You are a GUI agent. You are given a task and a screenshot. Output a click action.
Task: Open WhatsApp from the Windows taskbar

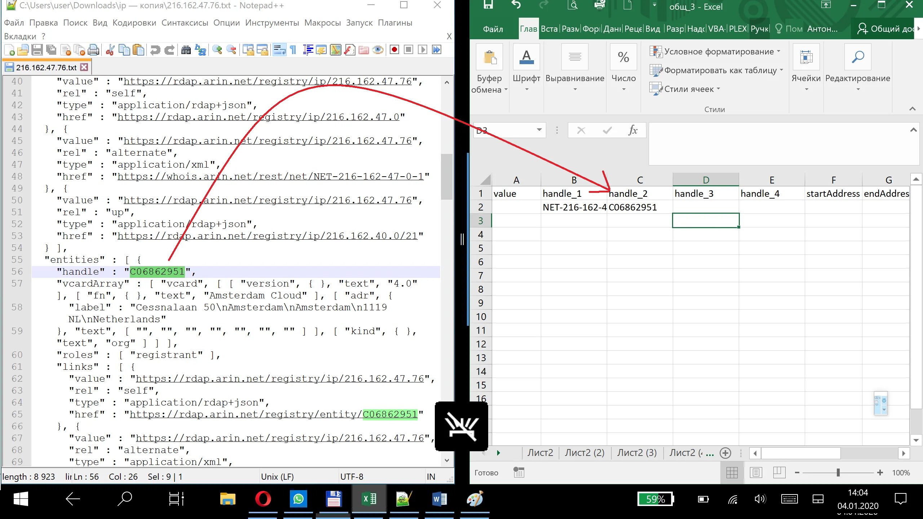298,499
